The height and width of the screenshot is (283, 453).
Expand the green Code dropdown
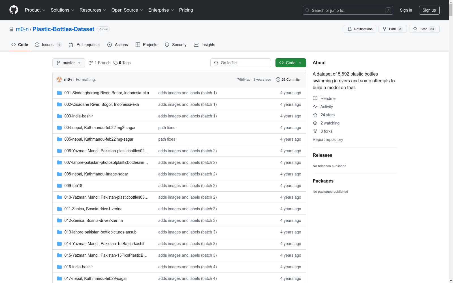(290, 63)
